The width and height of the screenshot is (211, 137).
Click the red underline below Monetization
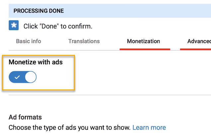(x=145, y=49)
